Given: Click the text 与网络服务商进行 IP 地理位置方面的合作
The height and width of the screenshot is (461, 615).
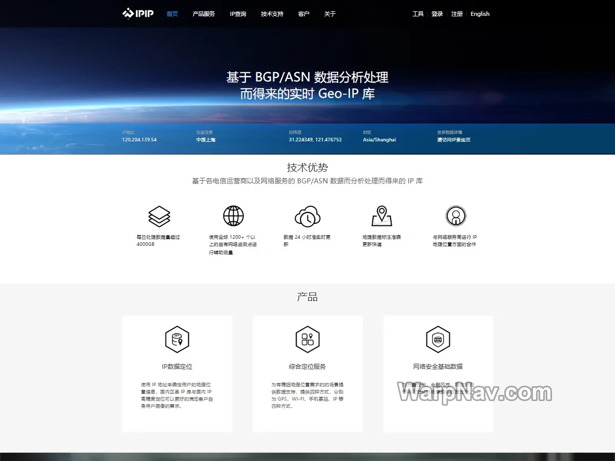Looking at the screenshot, I should point(455,241).
